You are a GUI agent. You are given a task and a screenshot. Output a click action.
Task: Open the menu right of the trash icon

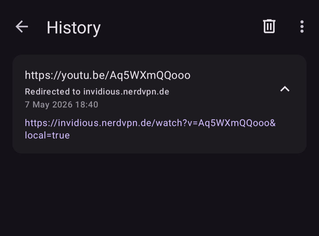[302, 27]
